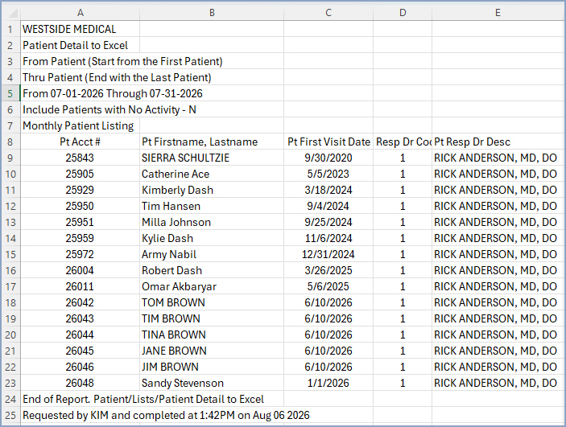The width and height of the screenshot is (566, 427).
Task: Click the date 5/6/2025
Action: (328, 287)
